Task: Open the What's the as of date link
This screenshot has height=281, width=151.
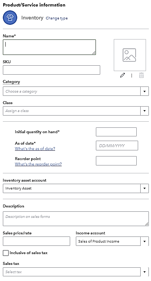Action: [x=35, y=149]
